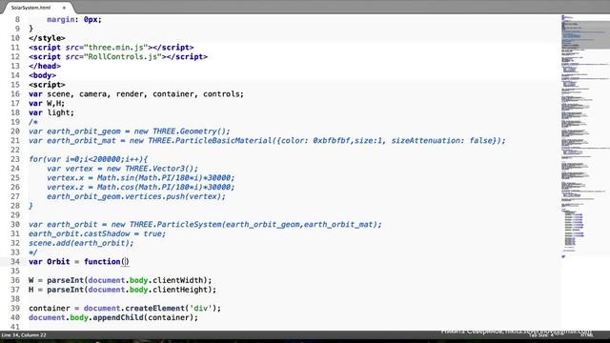Screen dimensions: 610x343
Task: Click 'clientWidth' on line 36
Action: click(177, 280)
